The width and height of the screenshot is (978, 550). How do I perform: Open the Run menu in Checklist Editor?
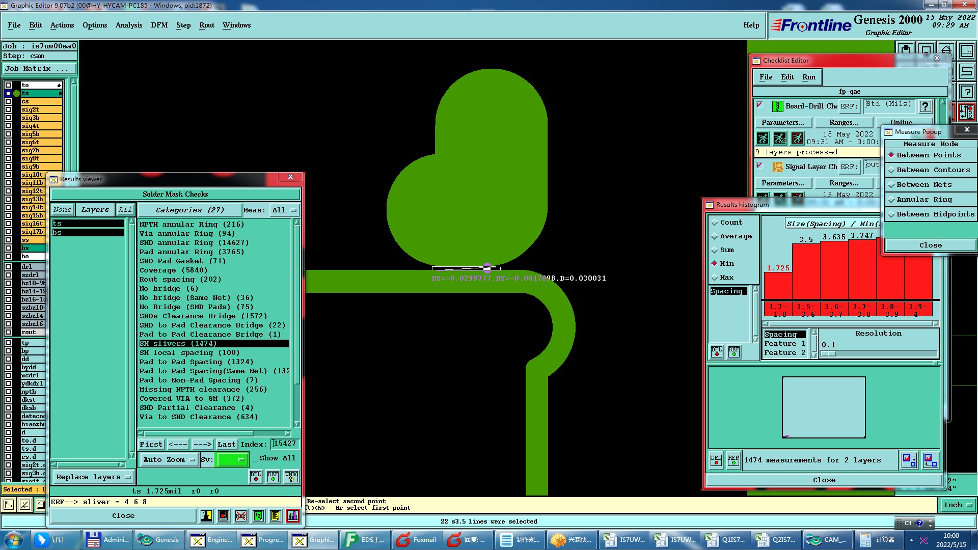pyautogui.click(x=808, y=77)
